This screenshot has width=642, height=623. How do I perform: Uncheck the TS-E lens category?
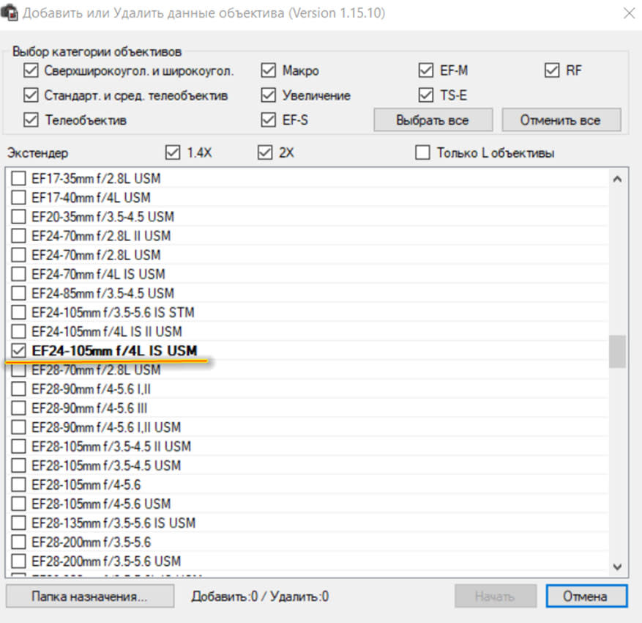pyautogui.click(x=426, y=95)
